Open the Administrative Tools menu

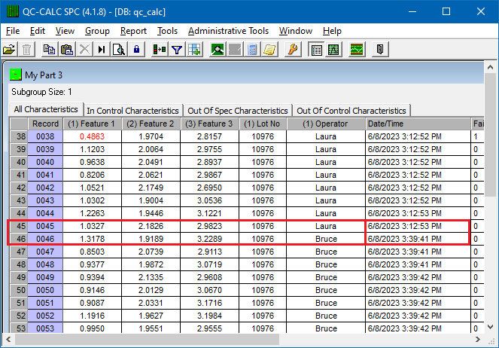pyautogui.click(x=228, y=31)
